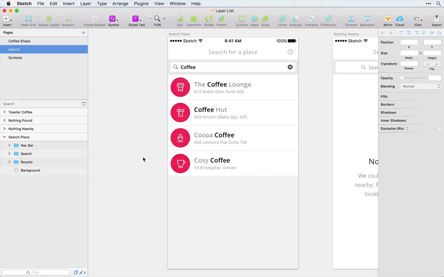Viewport: 444px width, 277px height.
Task: Expand the Nav Bar layer group
Action: pyautogui.click(x=9, y=146)
